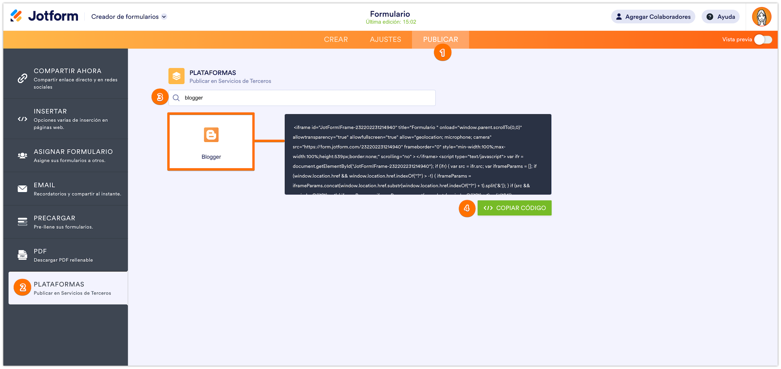Open the user profile avatar
This screenshot has height=369, width=781.
pyautogui.click(x=761, y=17)
